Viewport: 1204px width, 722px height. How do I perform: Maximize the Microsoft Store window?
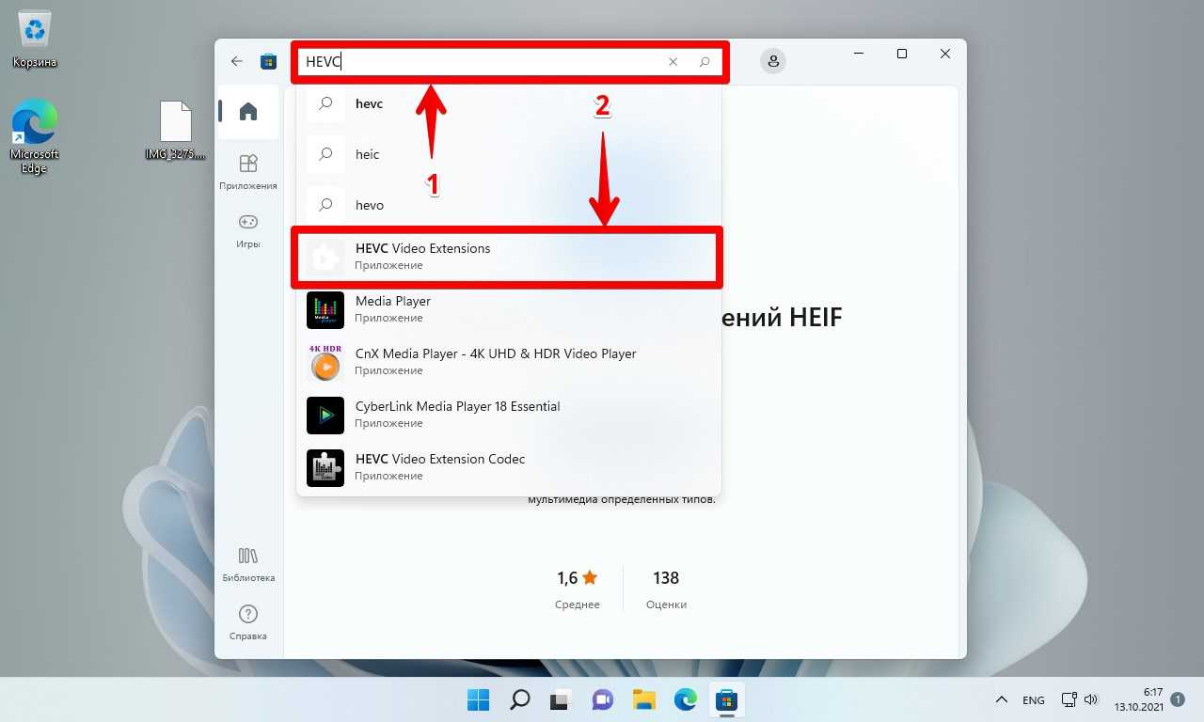[902, 55]
